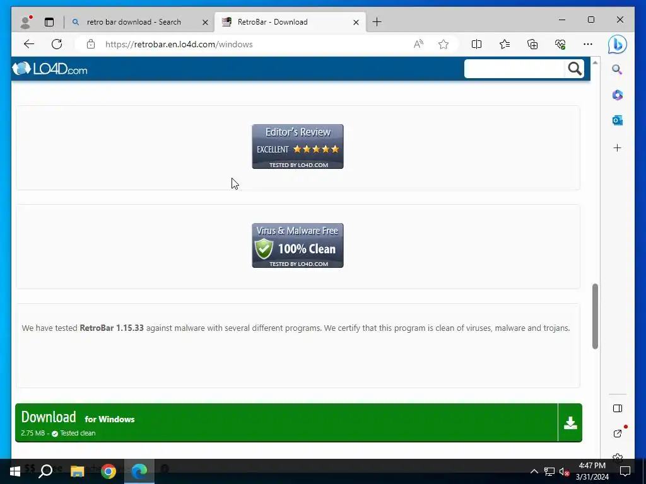Viewport: 646px width, 484px height.
Task: Go to LO4D.com home via logo
Action: [x=49, y=69]
